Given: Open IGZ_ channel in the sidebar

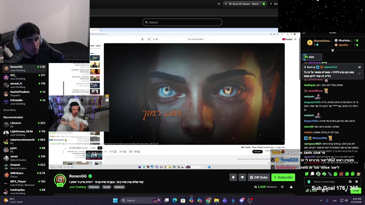Looking at the screenshot, I should point(24,77).
